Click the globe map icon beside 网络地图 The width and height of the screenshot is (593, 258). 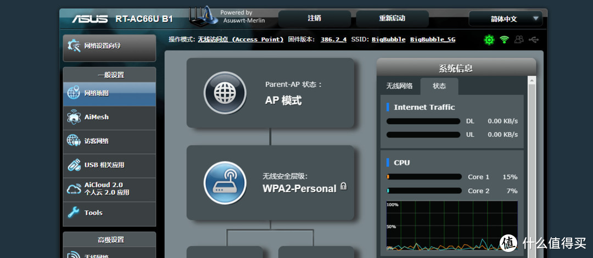[x=74, y=93]
